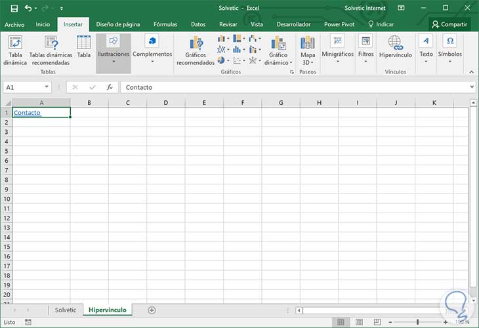
Task: Insert a Tabla
Action: pos(84,47)
